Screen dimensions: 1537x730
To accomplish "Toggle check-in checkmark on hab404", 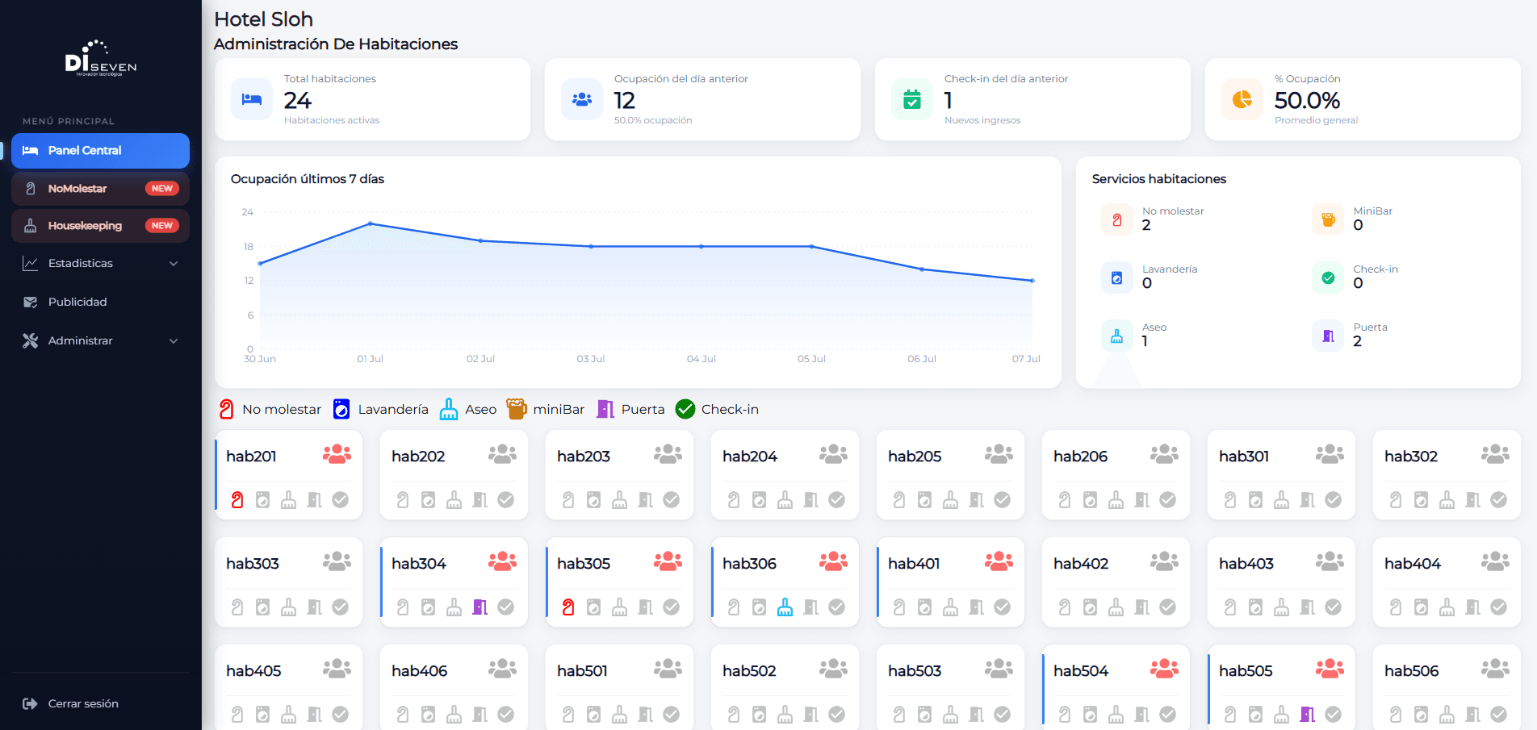I will click(x=1499, y=607).
